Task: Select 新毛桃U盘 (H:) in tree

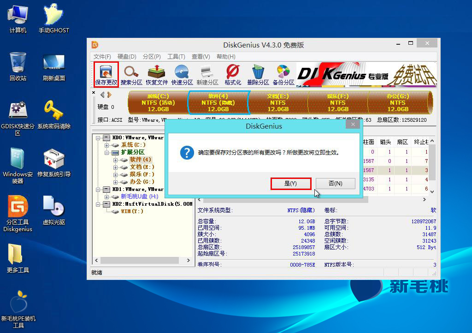Action: [x=139, y=196]
